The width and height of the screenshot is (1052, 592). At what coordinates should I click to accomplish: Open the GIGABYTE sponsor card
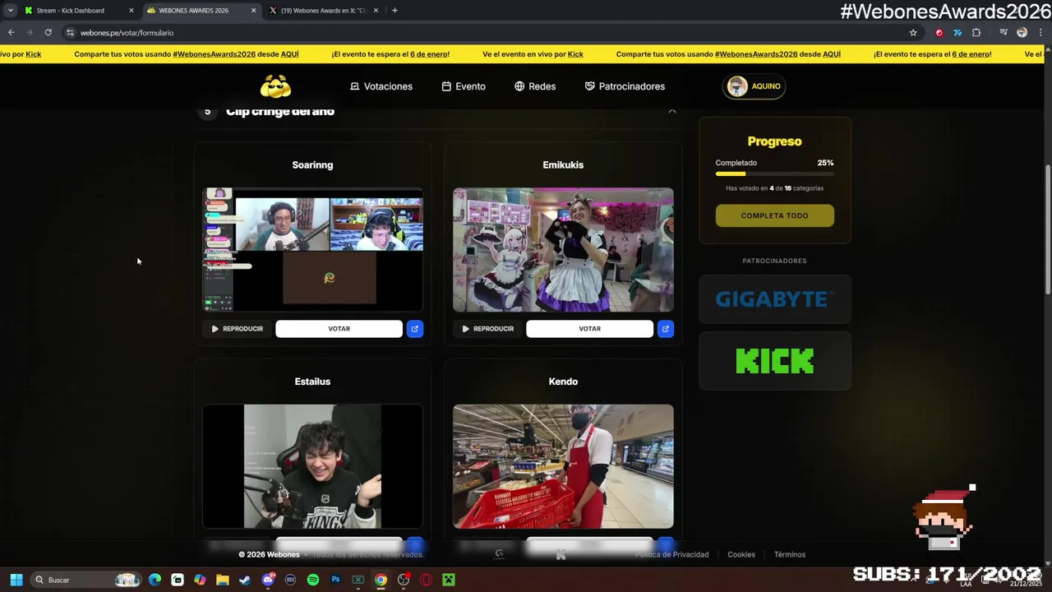coord(775,299)
